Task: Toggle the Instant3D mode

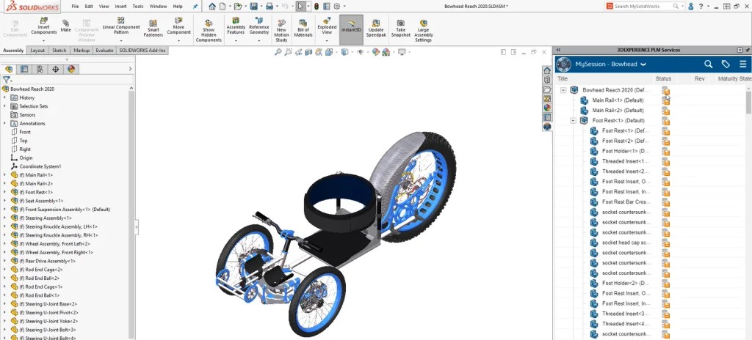Action: click(x=351, y=28)
